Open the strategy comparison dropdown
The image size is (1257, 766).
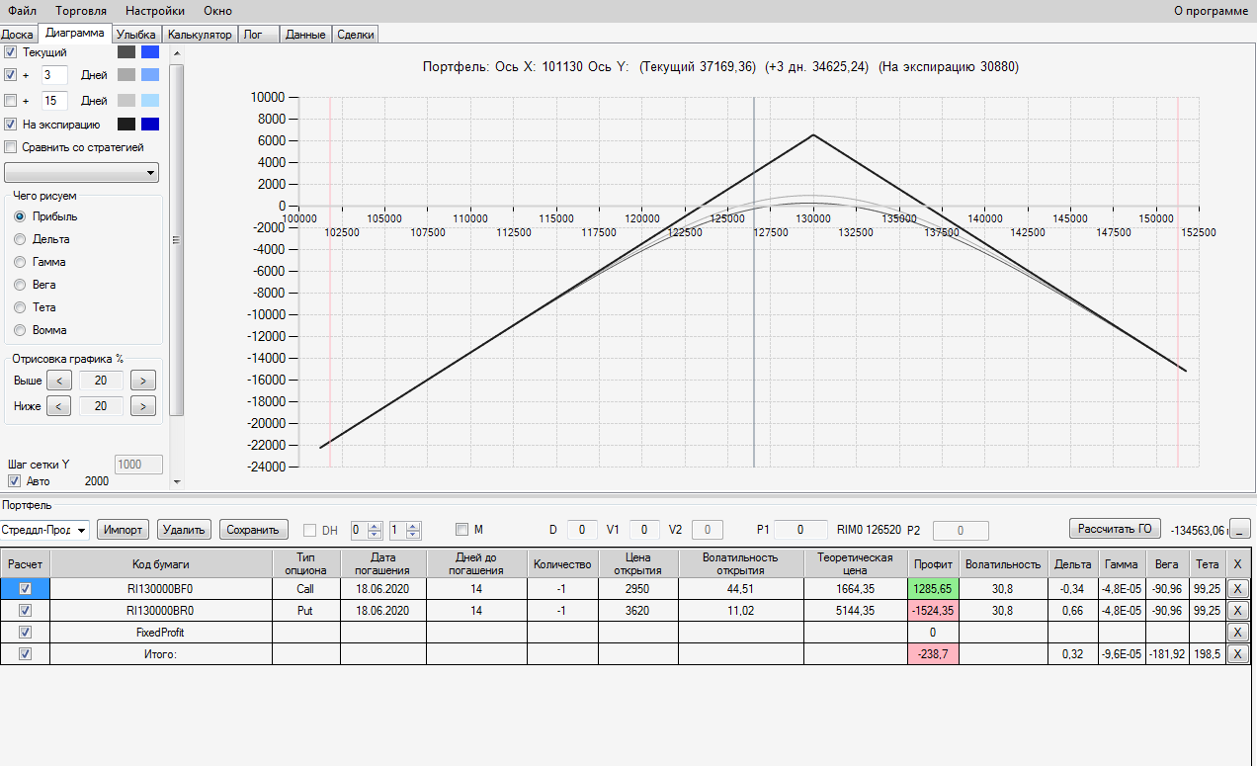(x=82, y=173)
